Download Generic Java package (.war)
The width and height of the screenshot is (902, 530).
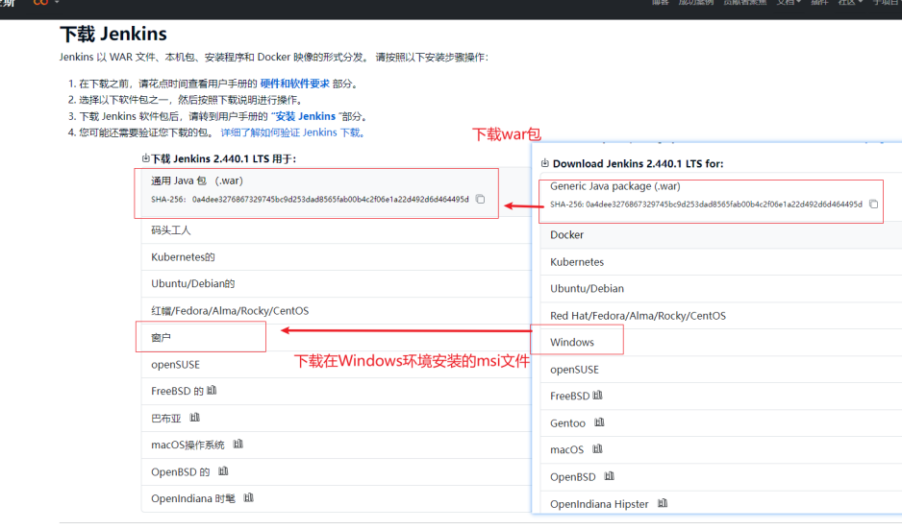coord(614,186)
